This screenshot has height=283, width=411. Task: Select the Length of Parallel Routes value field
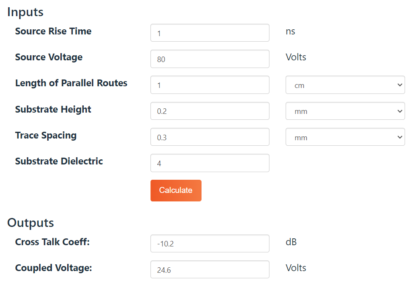[x=210, y=85]
